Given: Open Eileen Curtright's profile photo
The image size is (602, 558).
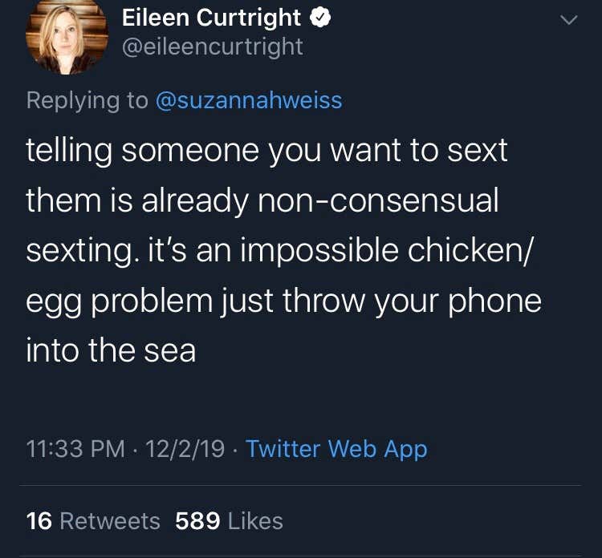Looking at the screenshot, I should click(x=67, y=37).
